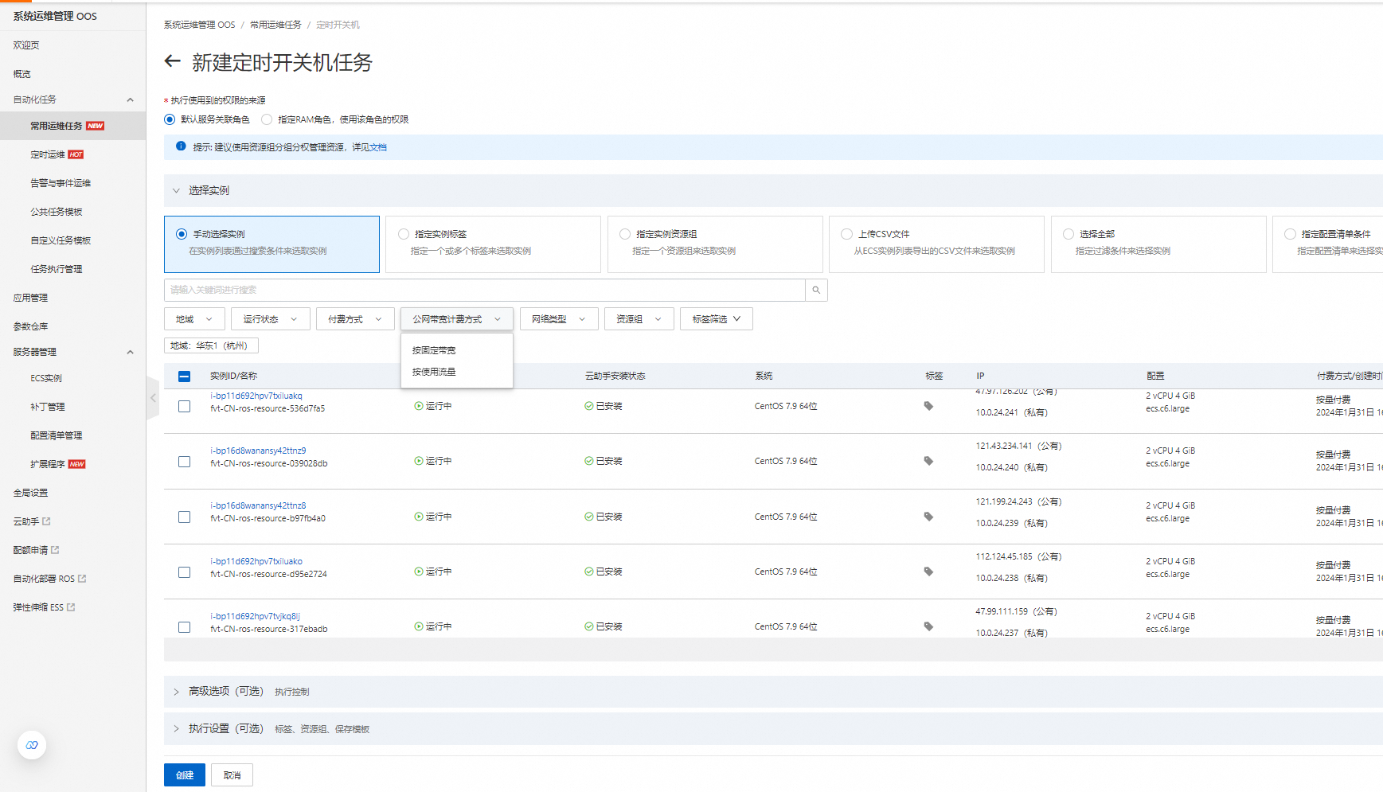This screenshot has height=792, width=1383.
Task: Click the search magnifier icon button
Action: (816, 290)
